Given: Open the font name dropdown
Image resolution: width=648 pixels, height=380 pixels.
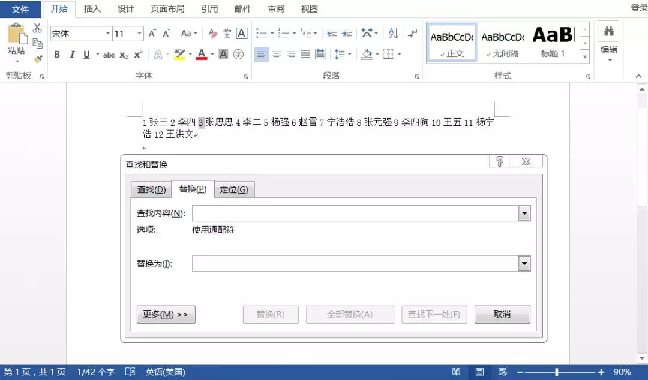Looking at the screenshot, I should pyautogui.click(x=107, y=34).
